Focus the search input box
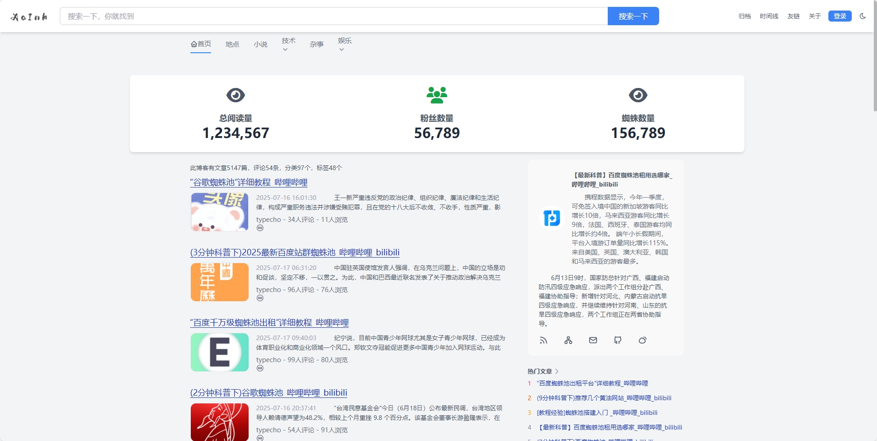Viewport: 877px width, 441px height. [x=334, y=16]
